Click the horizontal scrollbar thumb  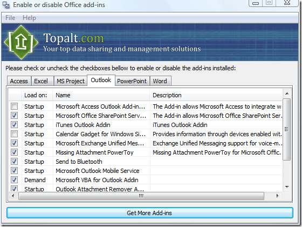click(141, 196)
